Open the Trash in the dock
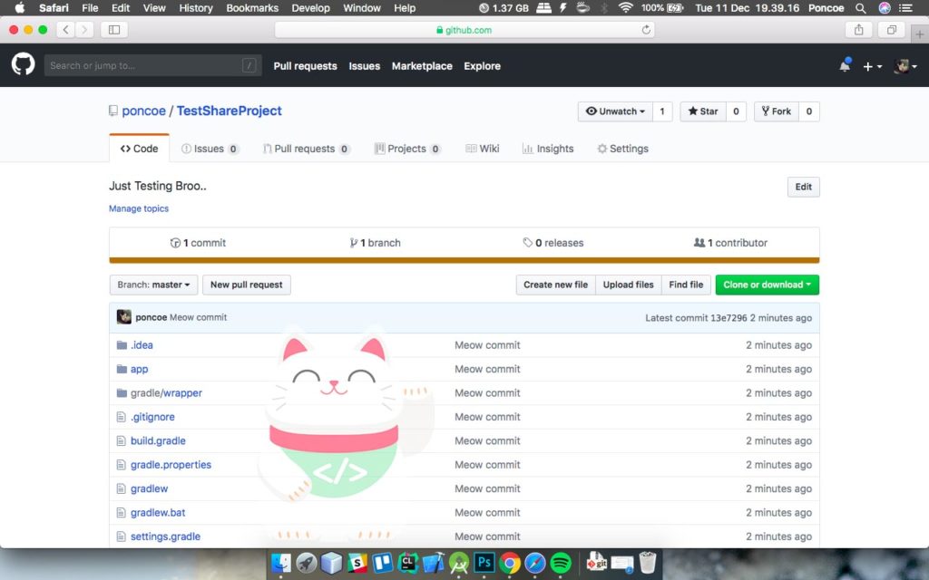This screenshot has width=929, height=580. tap(648, 562)
